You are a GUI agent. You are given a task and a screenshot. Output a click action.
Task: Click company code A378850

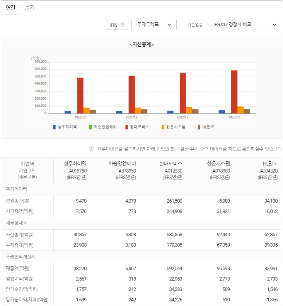127,171
